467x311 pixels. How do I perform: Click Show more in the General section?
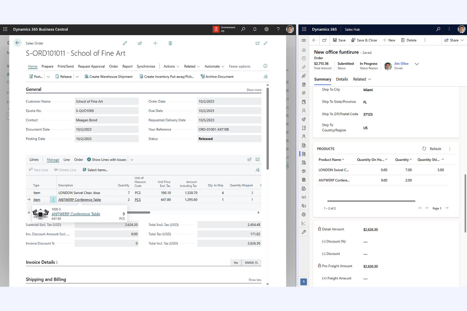254,89
